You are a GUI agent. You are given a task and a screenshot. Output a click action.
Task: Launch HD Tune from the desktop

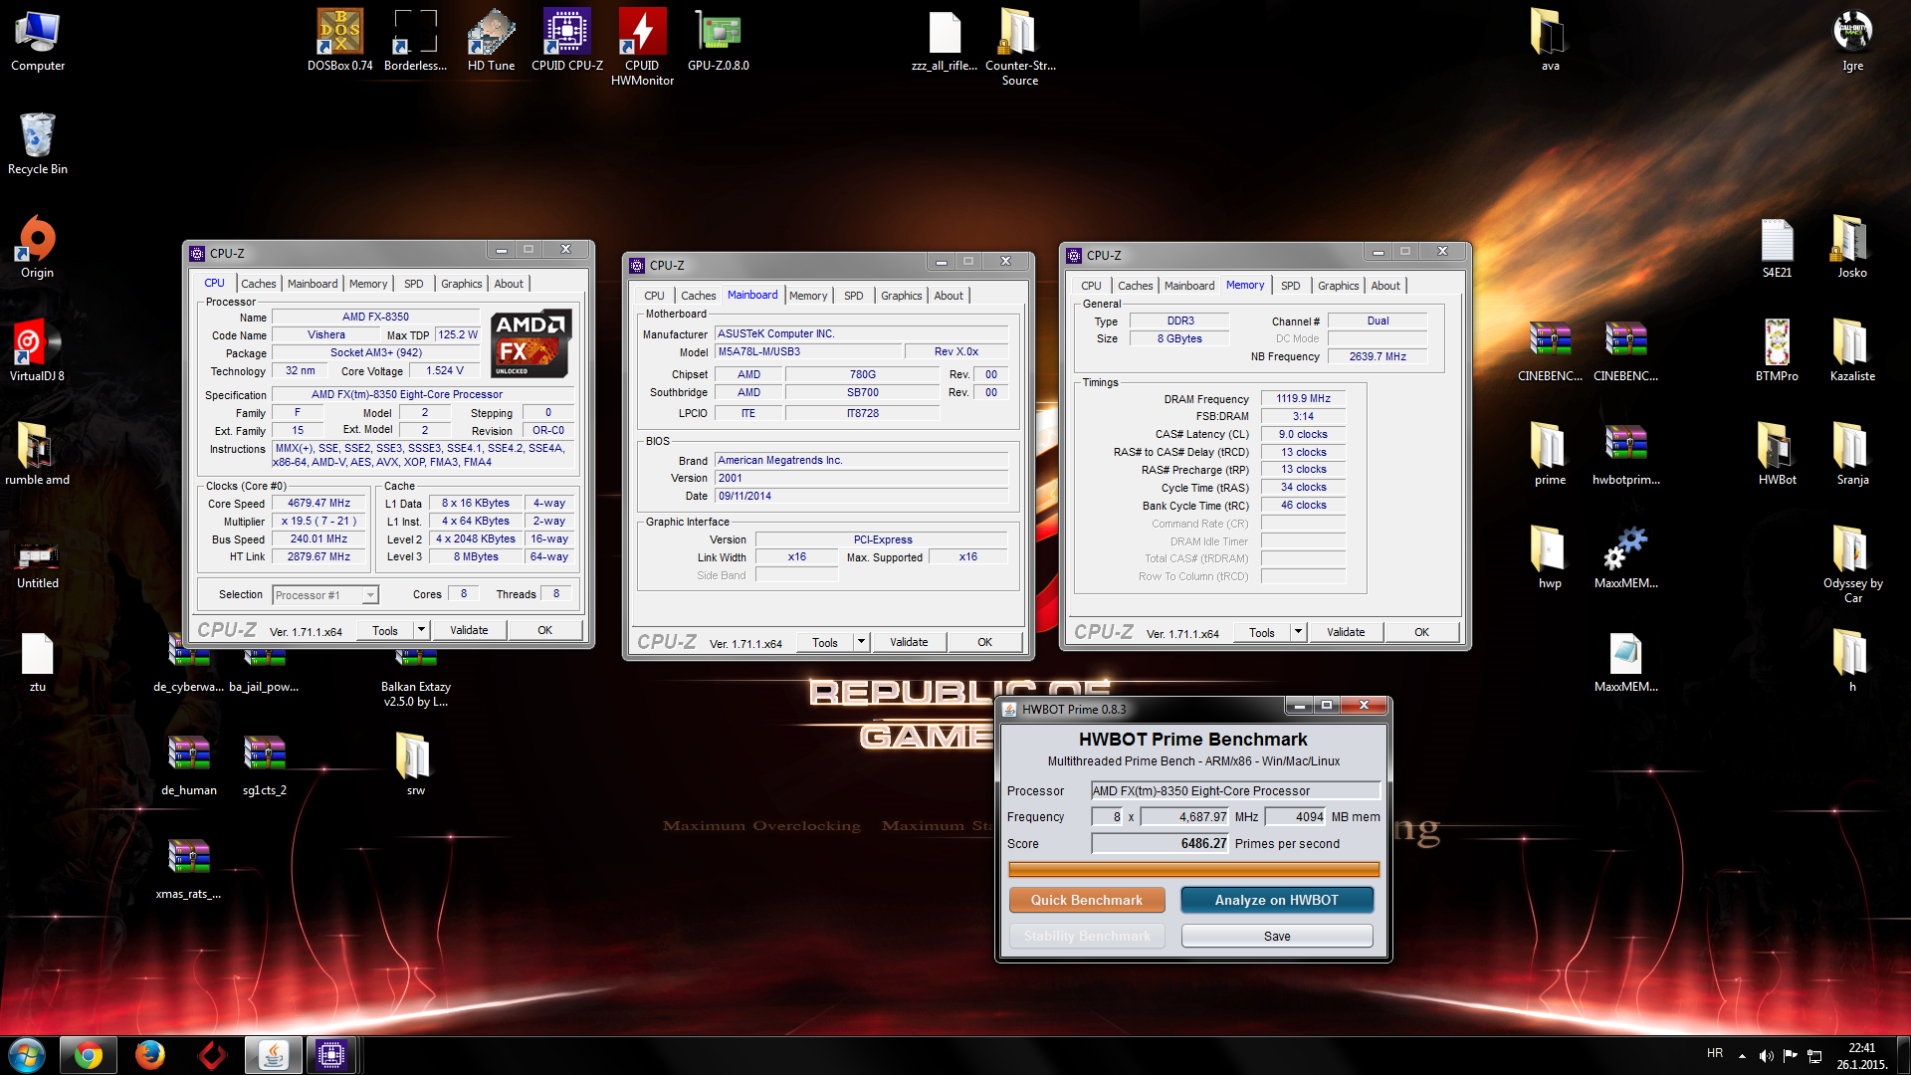[x=491, y=40]
